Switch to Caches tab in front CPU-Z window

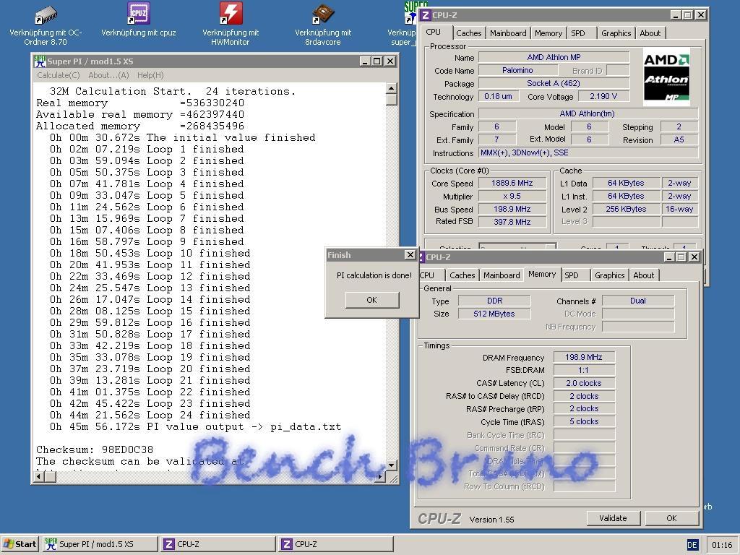point(462,275)
